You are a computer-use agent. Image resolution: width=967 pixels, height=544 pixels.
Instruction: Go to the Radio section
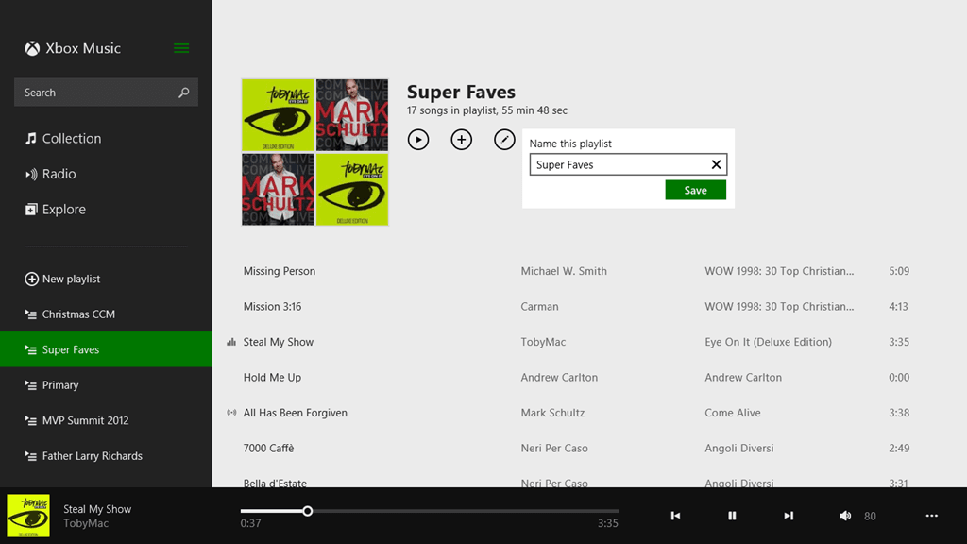59,174
